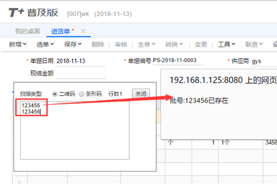Switch to 我的桌面 tab

pyautogui.click(x=27, y=31)
